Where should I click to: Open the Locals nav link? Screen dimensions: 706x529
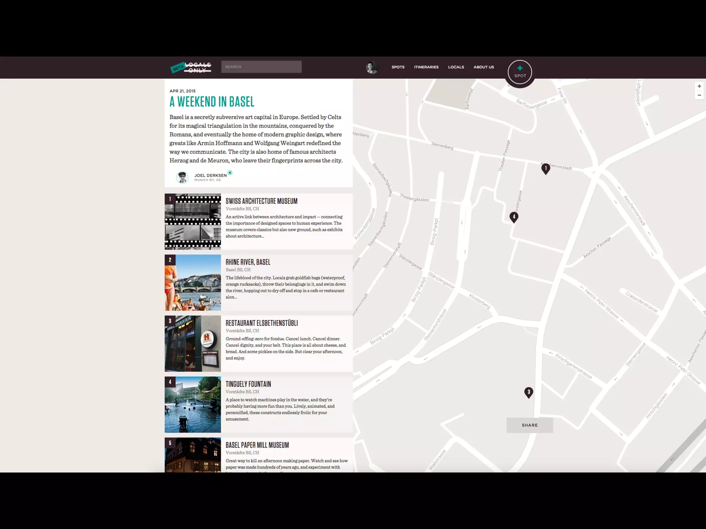point(456,67)
